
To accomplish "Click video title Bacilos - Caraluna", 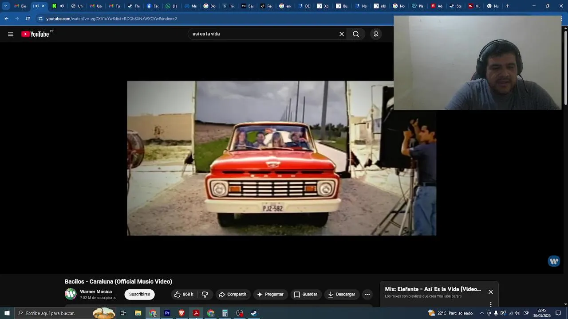I will coord(118,282).
